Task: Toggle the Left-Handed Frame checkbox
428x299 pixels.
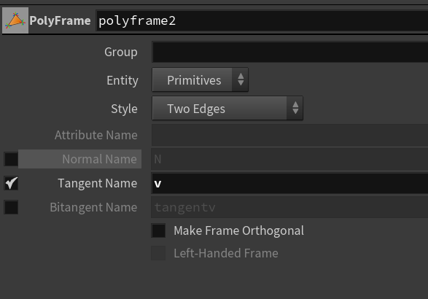Action: click(158, 253)
